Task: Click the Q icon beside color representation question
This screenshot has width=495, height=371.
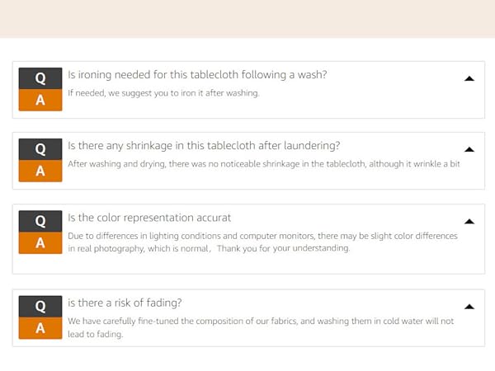Action: coord(40,221)
